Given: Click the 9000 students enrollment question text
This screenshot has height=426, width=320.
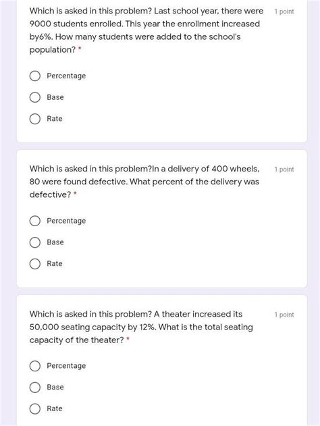Looking at the screenshot, I should [x=146, y=30].
